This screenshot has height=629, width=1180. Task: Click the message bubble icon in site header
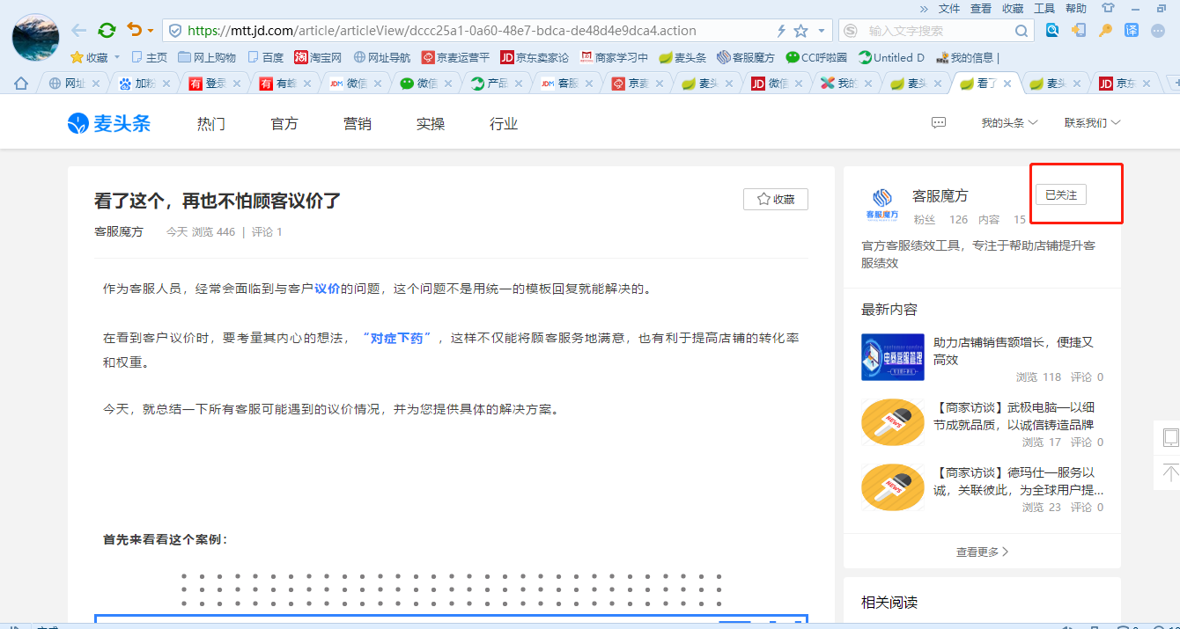pos(939,123)
